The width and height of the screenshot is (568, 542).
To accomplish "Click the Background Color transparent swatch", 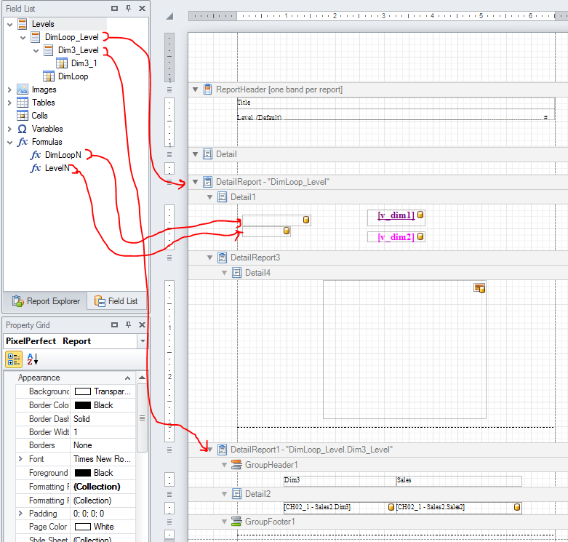I will 82,391.
